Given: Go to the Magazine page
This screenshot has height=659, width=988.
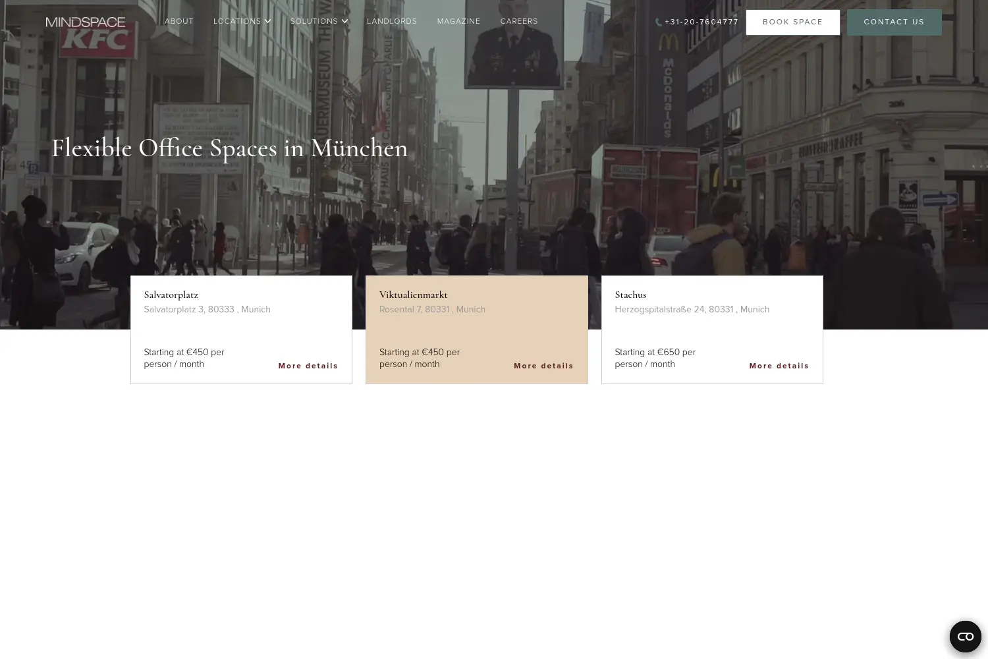Looking at the screenshot, I should coord(458,21).
